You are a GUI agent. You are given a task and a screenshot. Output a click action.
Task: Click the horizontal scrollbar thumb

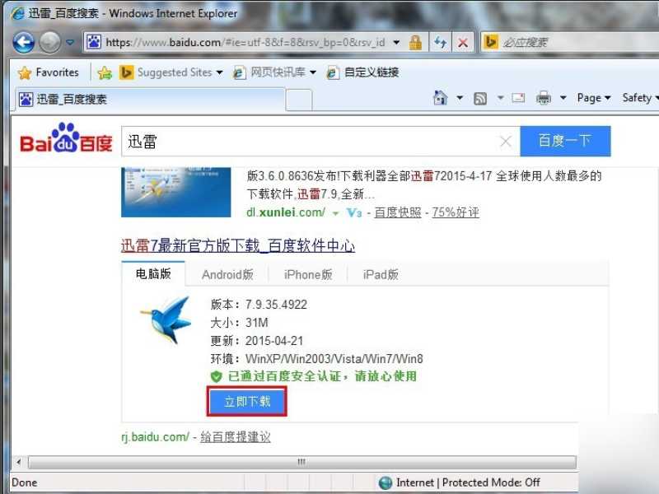[301, 462]
